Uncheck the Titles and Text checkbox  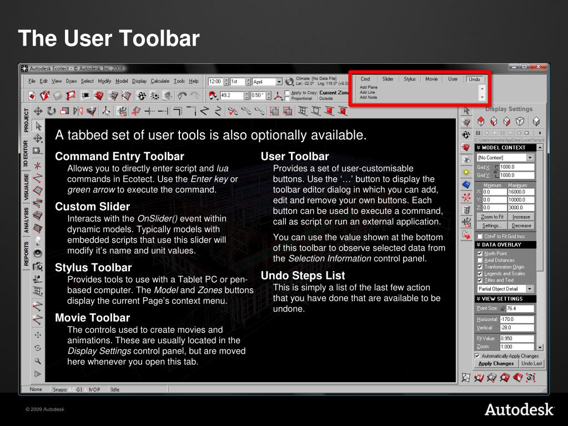(480, 280)
